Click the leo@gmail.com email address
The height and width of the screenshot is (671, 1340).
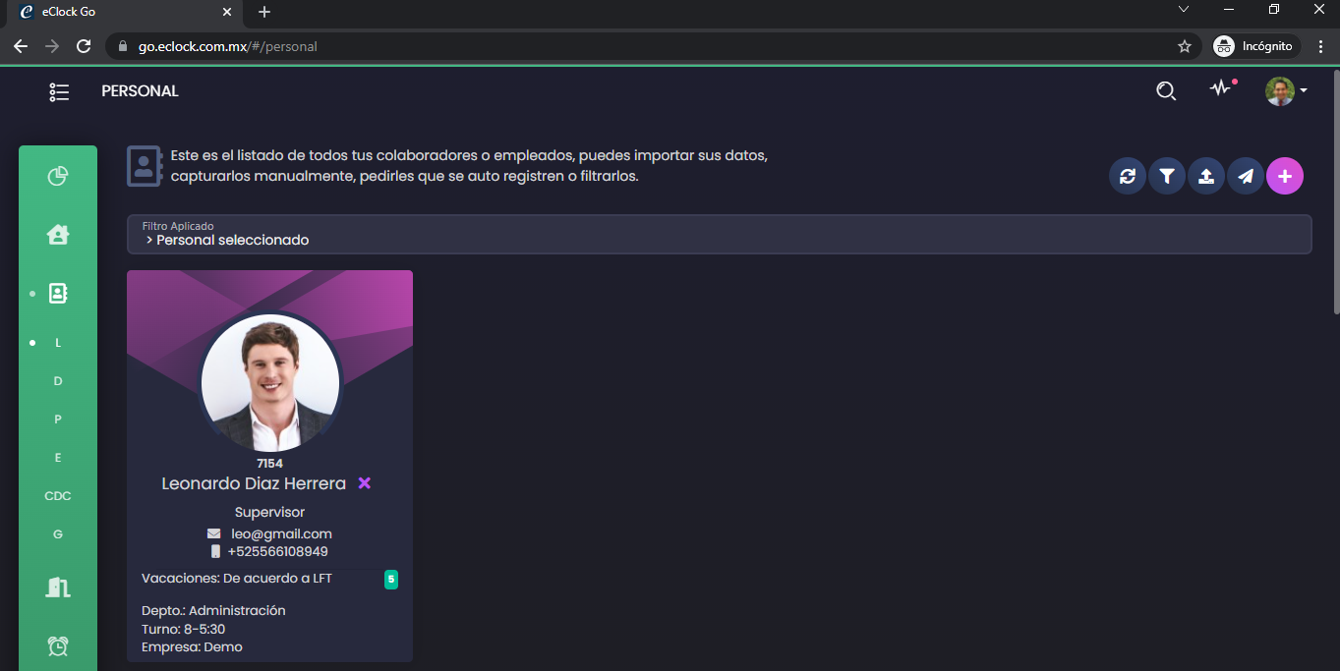coord(281,533)
